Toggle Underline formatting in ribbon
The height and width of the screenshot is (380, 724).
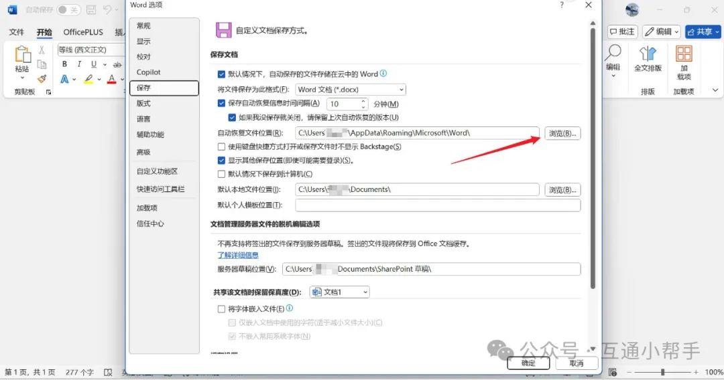pos(94,64)
